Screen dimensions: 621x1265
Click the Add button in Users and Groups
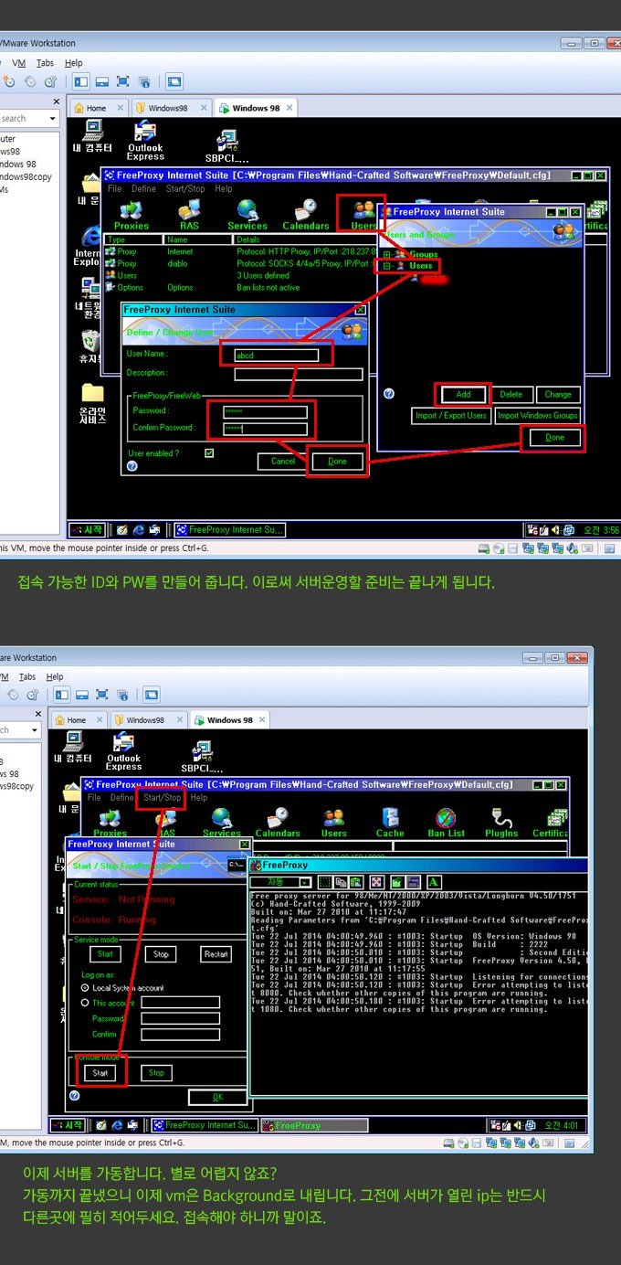(463, 395)
